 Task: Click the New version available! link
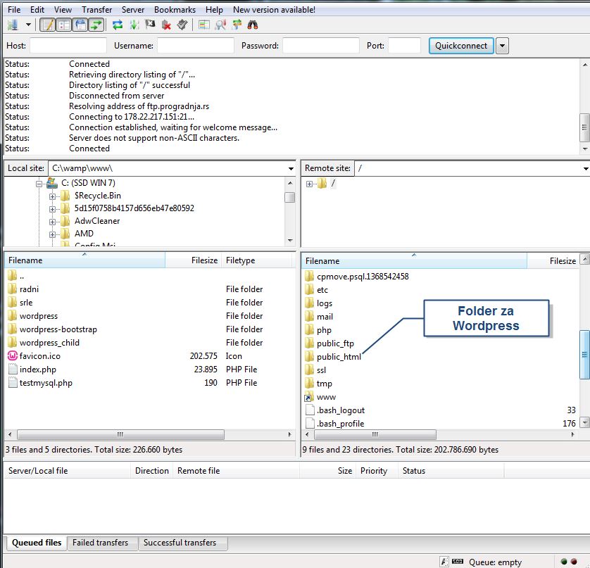(274, 10)
